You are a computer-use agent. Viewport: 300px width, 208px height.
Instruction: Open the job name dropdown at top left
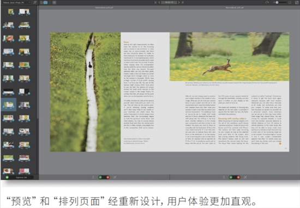(x=17, y=3)
